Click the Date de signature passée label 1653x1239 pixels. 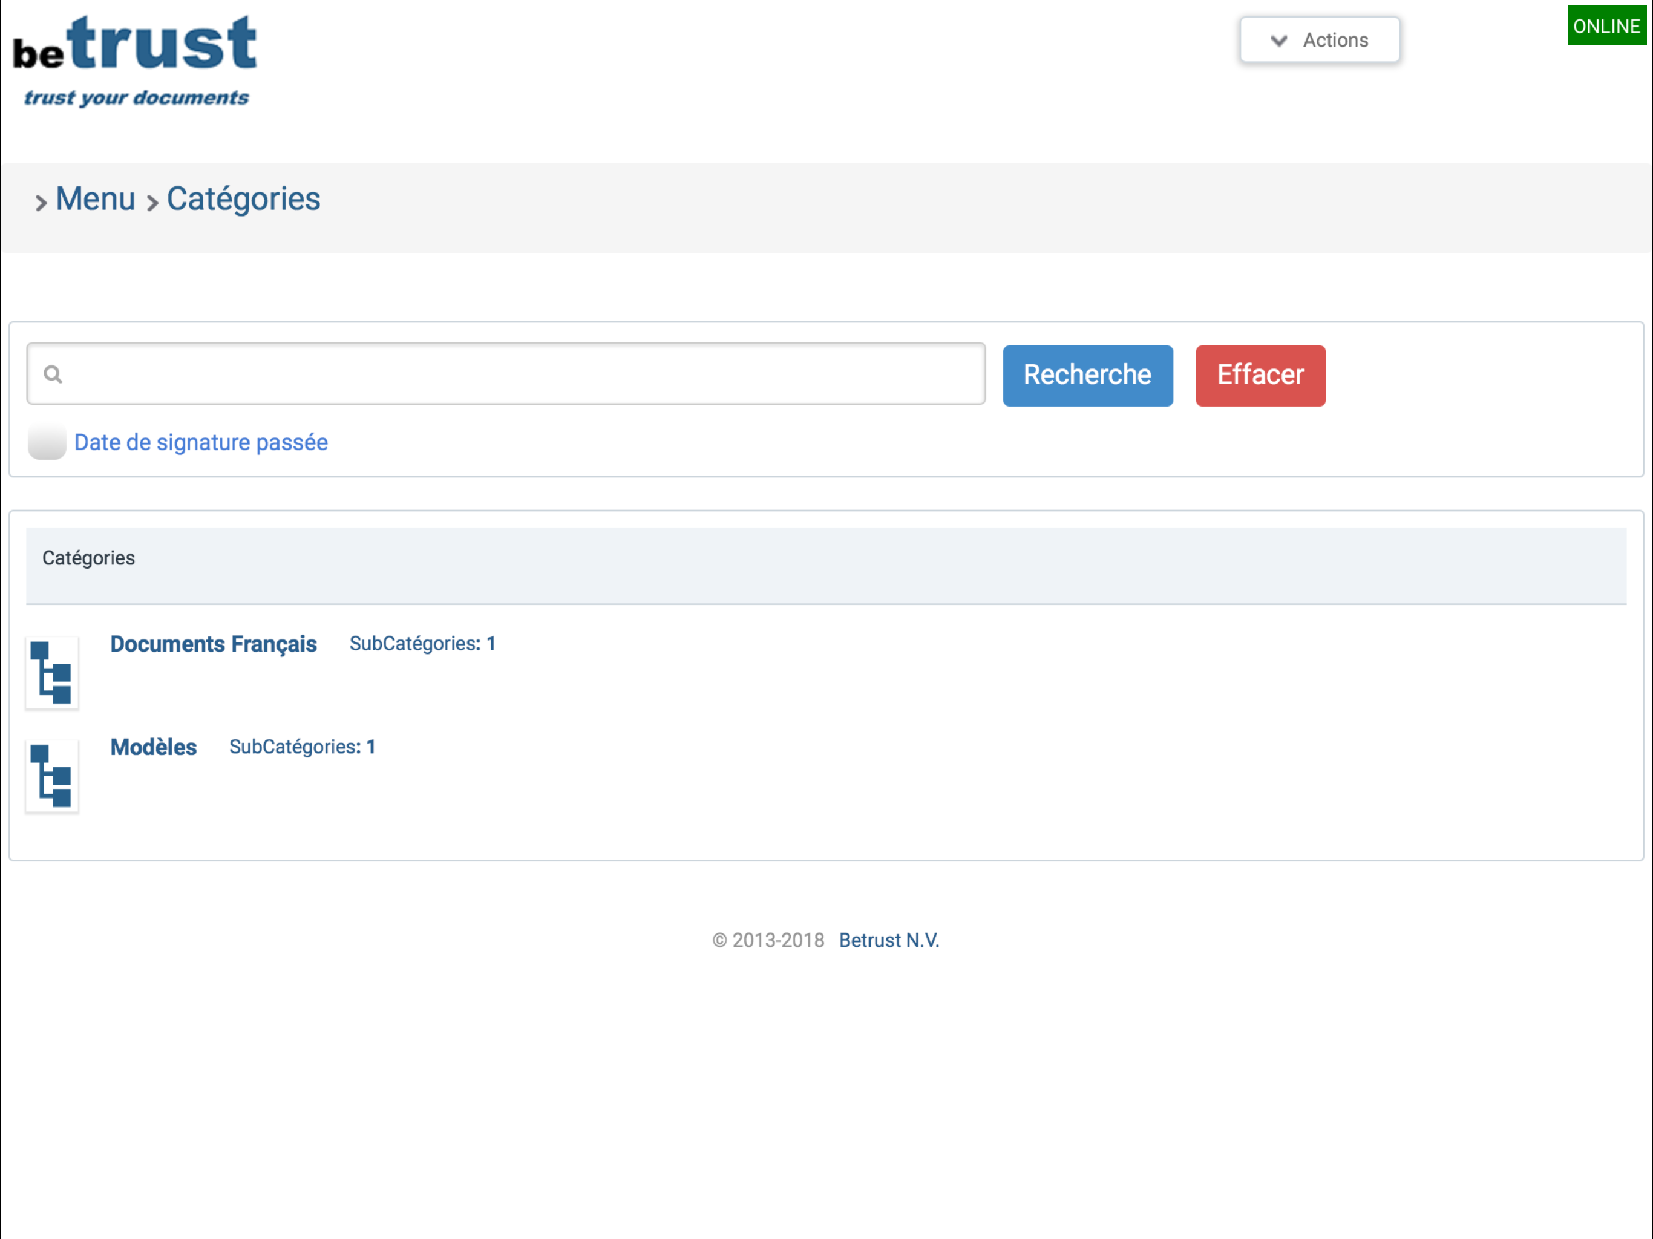tap(201, 442)
